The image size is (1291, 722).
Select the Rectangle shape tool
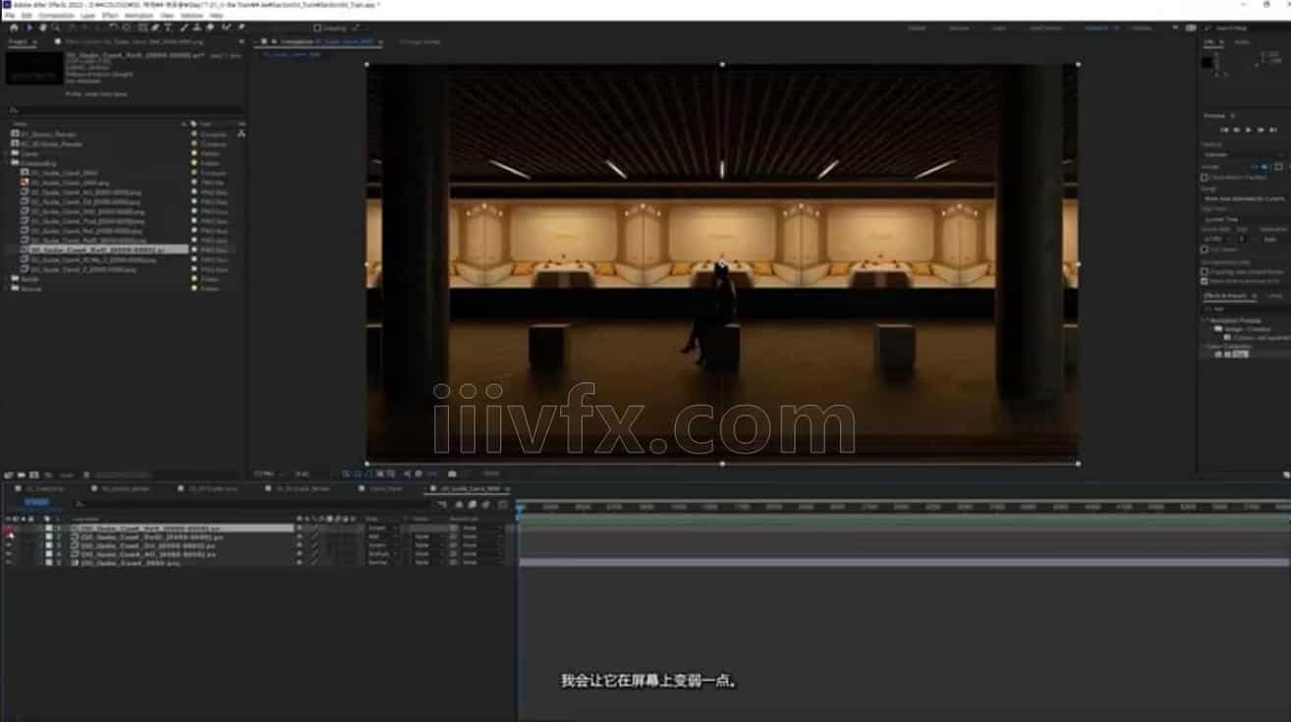click(x=142, y=28)
